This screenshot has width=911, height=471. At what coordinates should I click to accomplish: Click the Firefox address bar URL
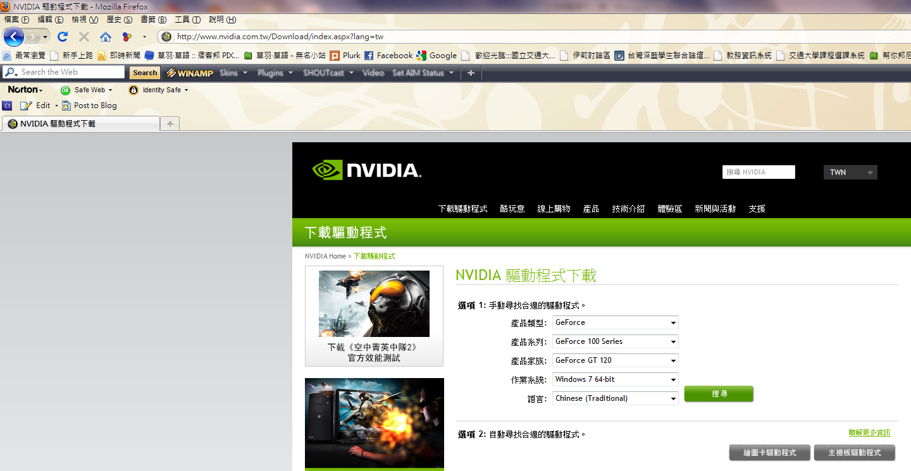point(280,37)
